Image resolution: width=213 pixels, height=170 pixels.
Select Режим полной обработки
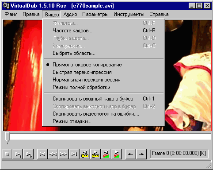point(103,87)
